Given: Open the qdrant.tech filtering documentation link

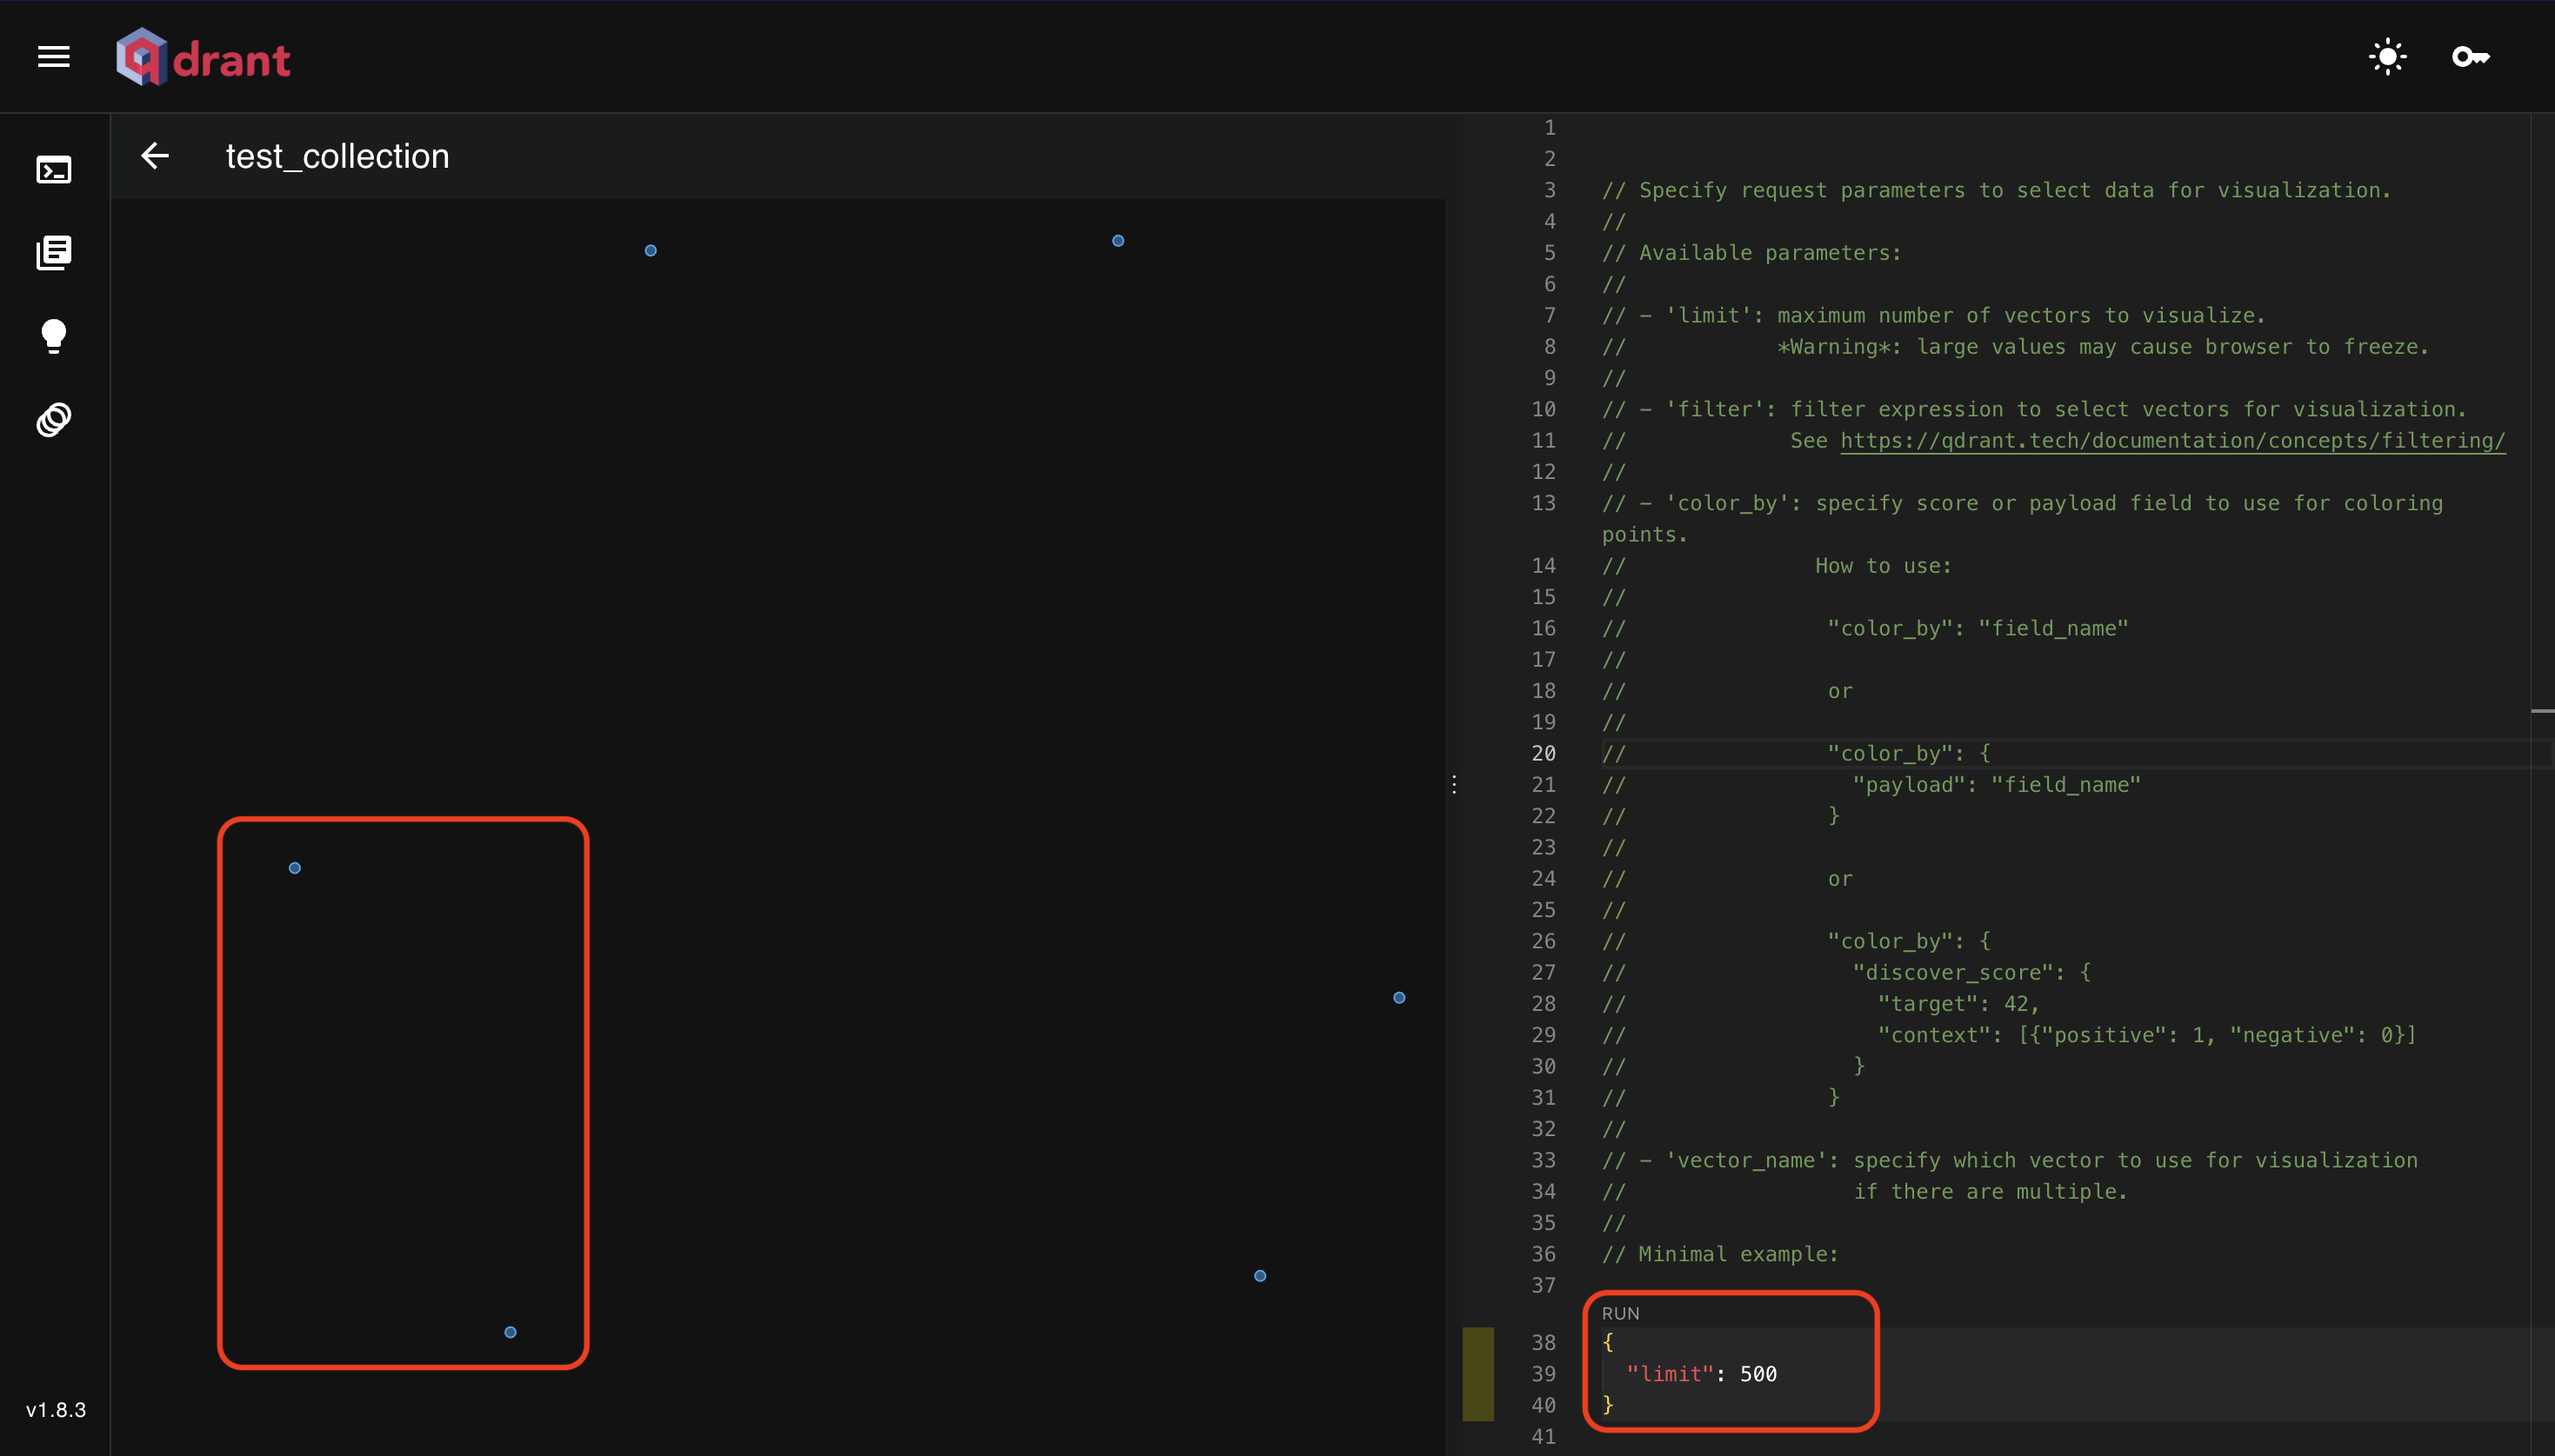Looking at the screenshot, I should [x=2171, y=440].
